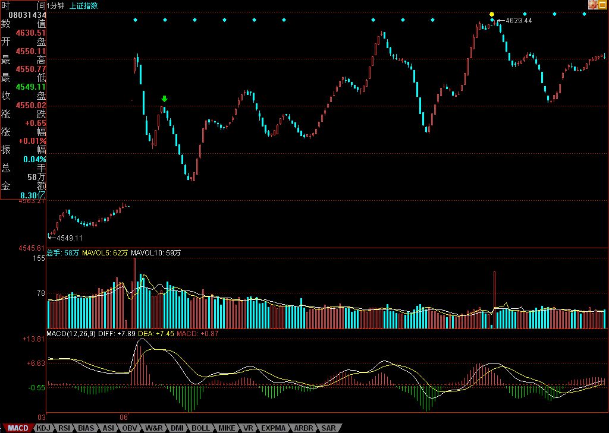This screenshot has height=433, width=609.
Task: Click the square window icon beside the gear
Action: coord(602,4)
